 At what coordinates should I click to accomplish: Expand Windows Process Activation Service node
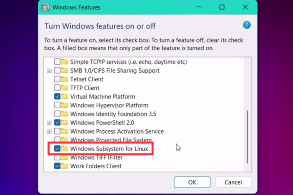coord(49,132)
